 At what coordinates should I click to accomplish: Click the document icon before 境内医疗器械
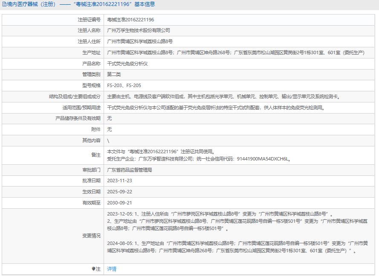coord(4,4)
